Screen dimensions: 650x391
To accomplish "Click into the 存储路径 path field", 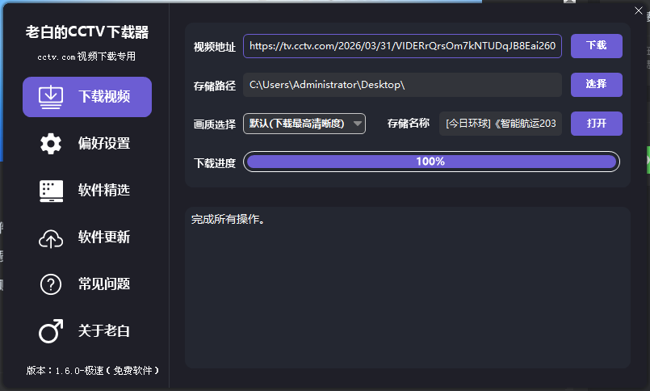I will point(402,85).
